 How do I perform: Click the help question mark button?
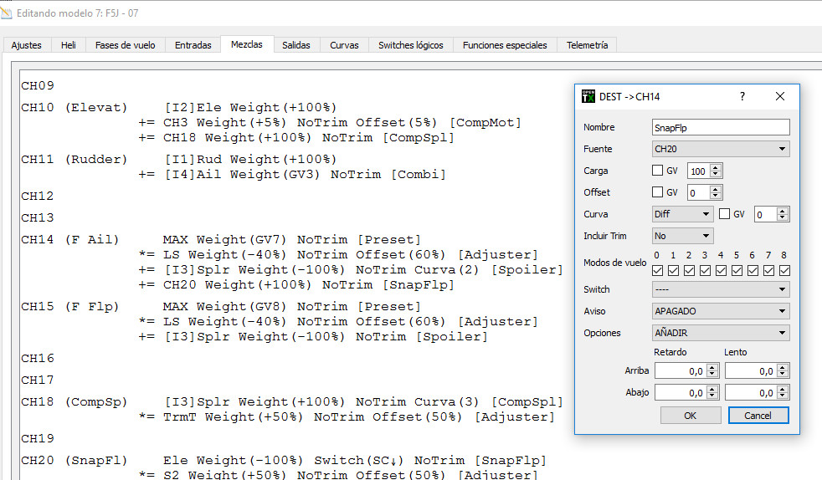coord(742,96)
